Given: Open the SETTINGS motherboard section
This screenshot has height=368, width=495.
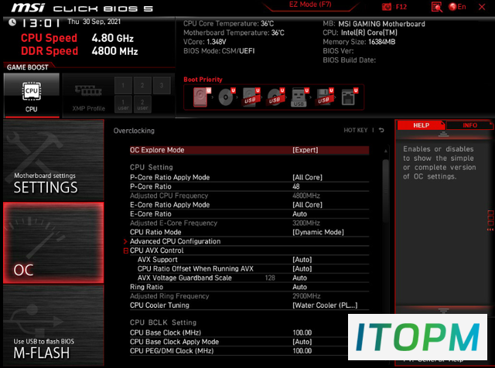Looking at the screenshot, I should tap(53, 160).
